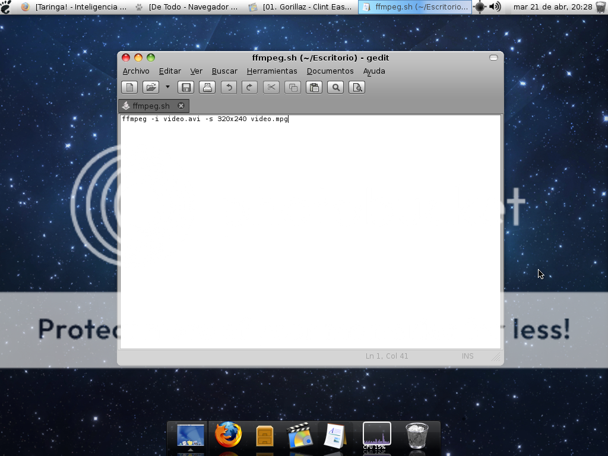Open the volume control in the panel
608x456 pixels.
(495, 7)
